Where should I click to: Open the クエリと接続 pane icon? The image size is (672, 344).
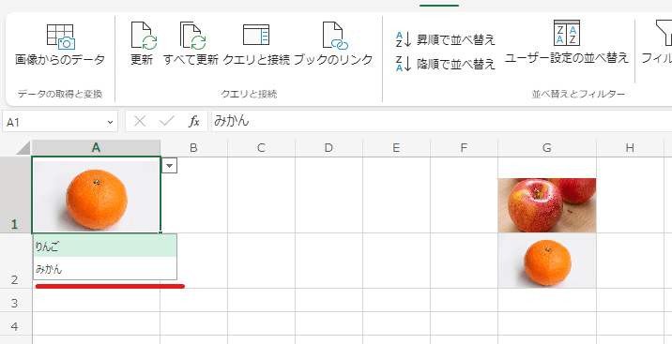[256, 35]
